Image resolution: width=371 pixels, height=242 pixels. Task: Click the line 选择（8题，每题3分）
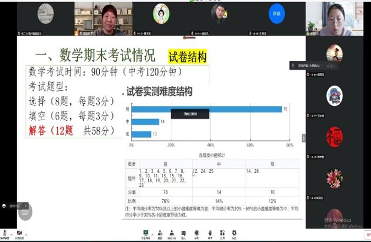point(72,101)
